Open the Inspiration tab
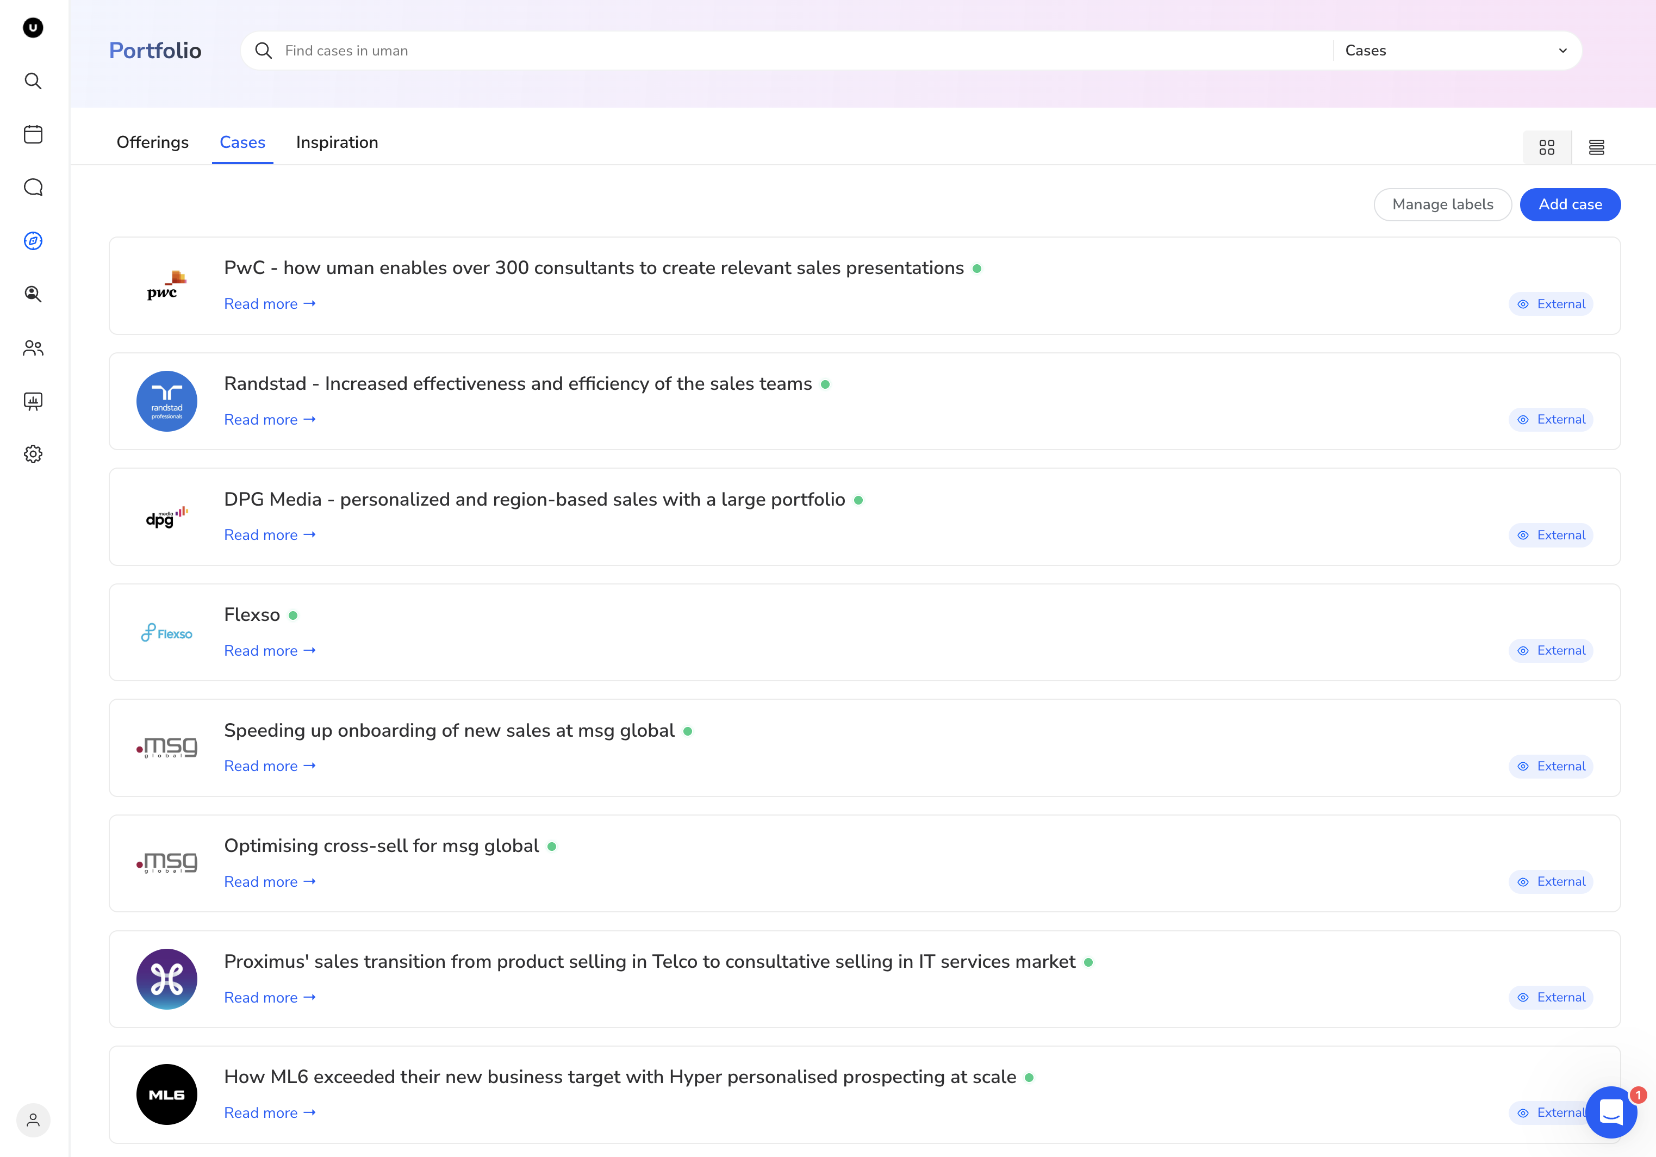 point(337,142)
